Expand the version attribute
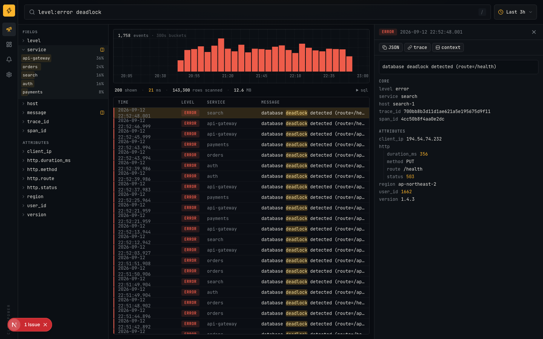Screen dimensions: 543x339 [x=63, y=215]
